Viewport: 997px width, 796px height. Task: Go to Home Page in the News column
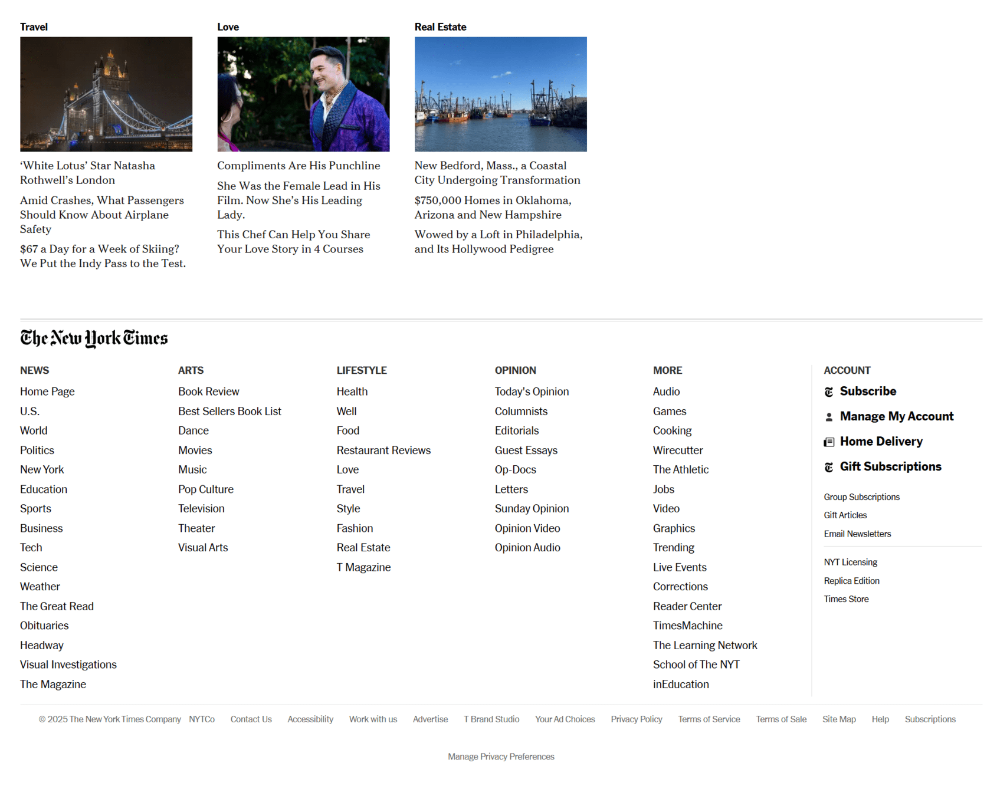pyautogui.click(x=47, y=392)
